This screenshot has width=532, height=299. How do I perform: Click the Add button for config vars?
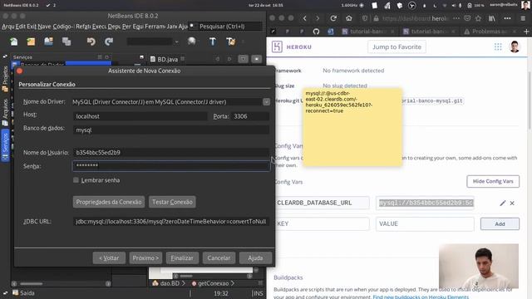tap(500, 224)
